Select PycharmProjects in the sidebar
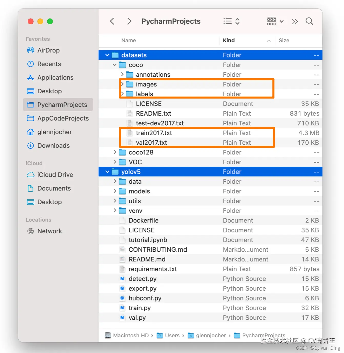Viewport: 344px width, 353px height. 58,105
